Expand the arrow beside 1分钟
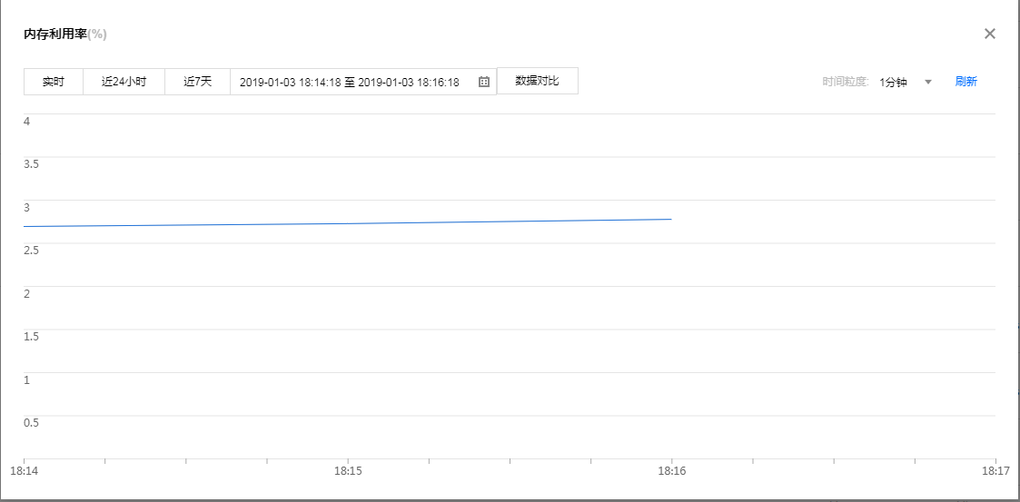Viewport: 1020px width, 502px height. pos(928,82)
